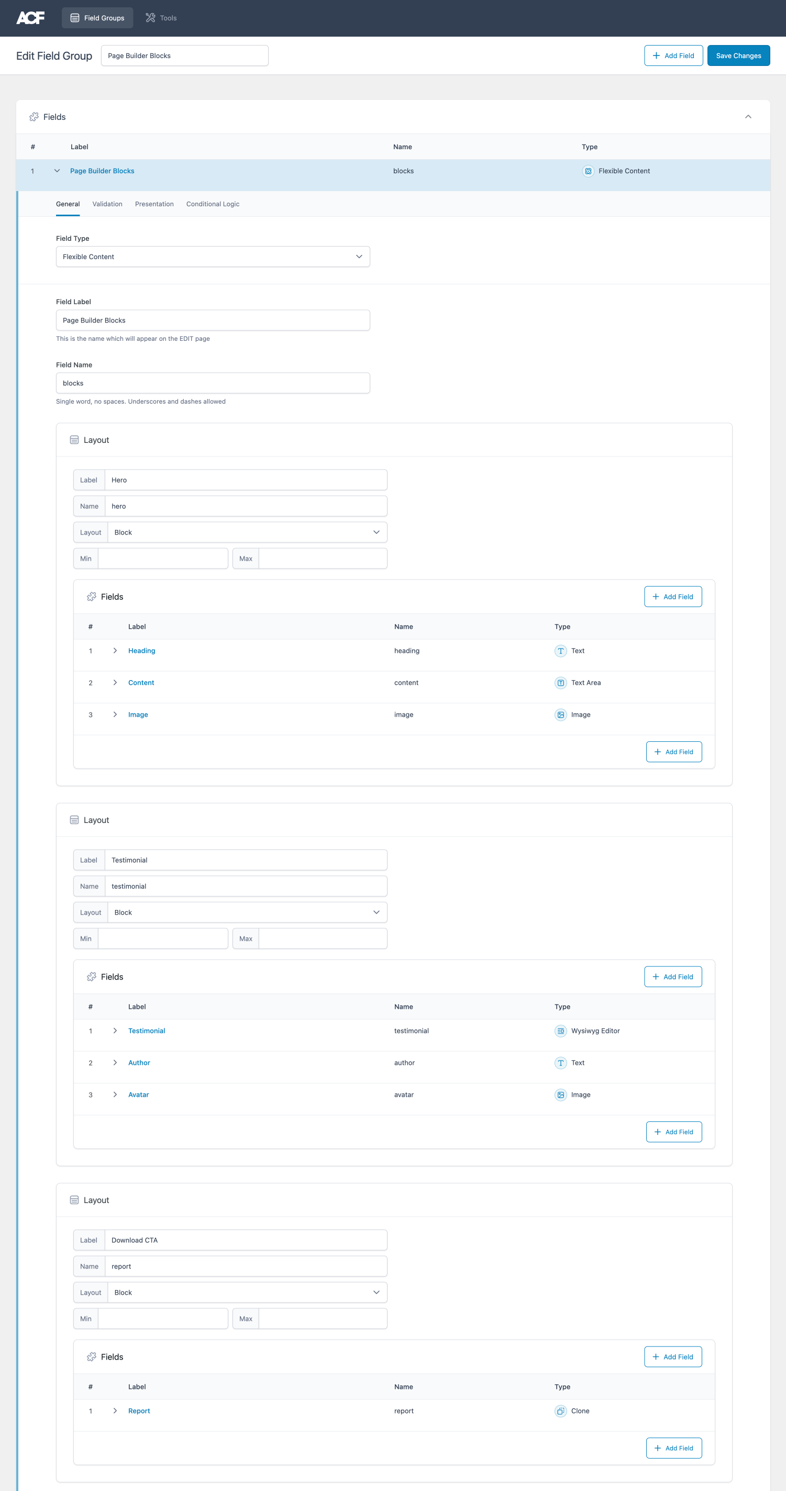Expand the Author field row
The height and width of the screenshot is (1491, 786).
(x=115, y=1063)
